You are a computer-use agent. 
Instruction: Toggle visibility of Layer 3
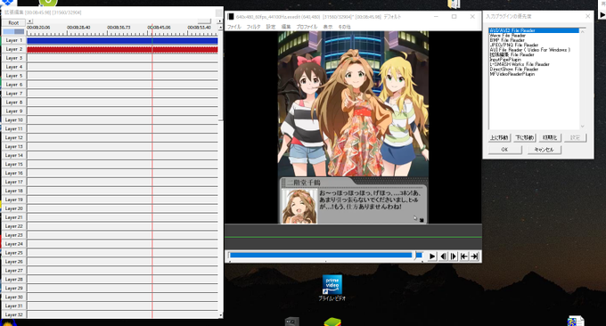point(13,58)
